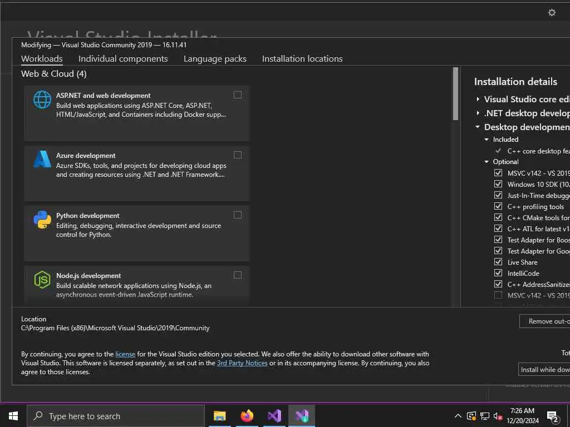Open the Windows Start menu
This screenshot has height=427, width=570.
point(13,416)
